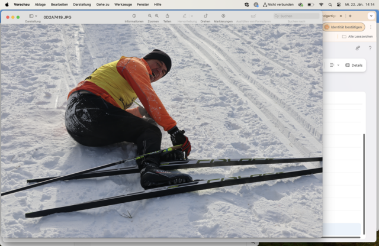379x246 pixels.
Task: Rotate the image with Drehen
Action: (205, 16)
